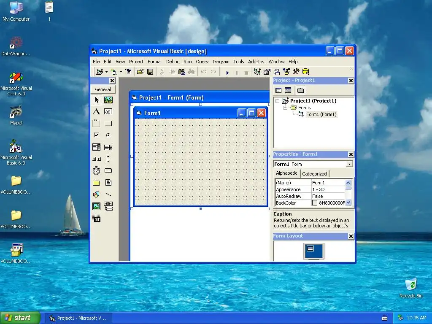Select the Timer control tool
Screen dimensions: 432x324
click(97, 171)
